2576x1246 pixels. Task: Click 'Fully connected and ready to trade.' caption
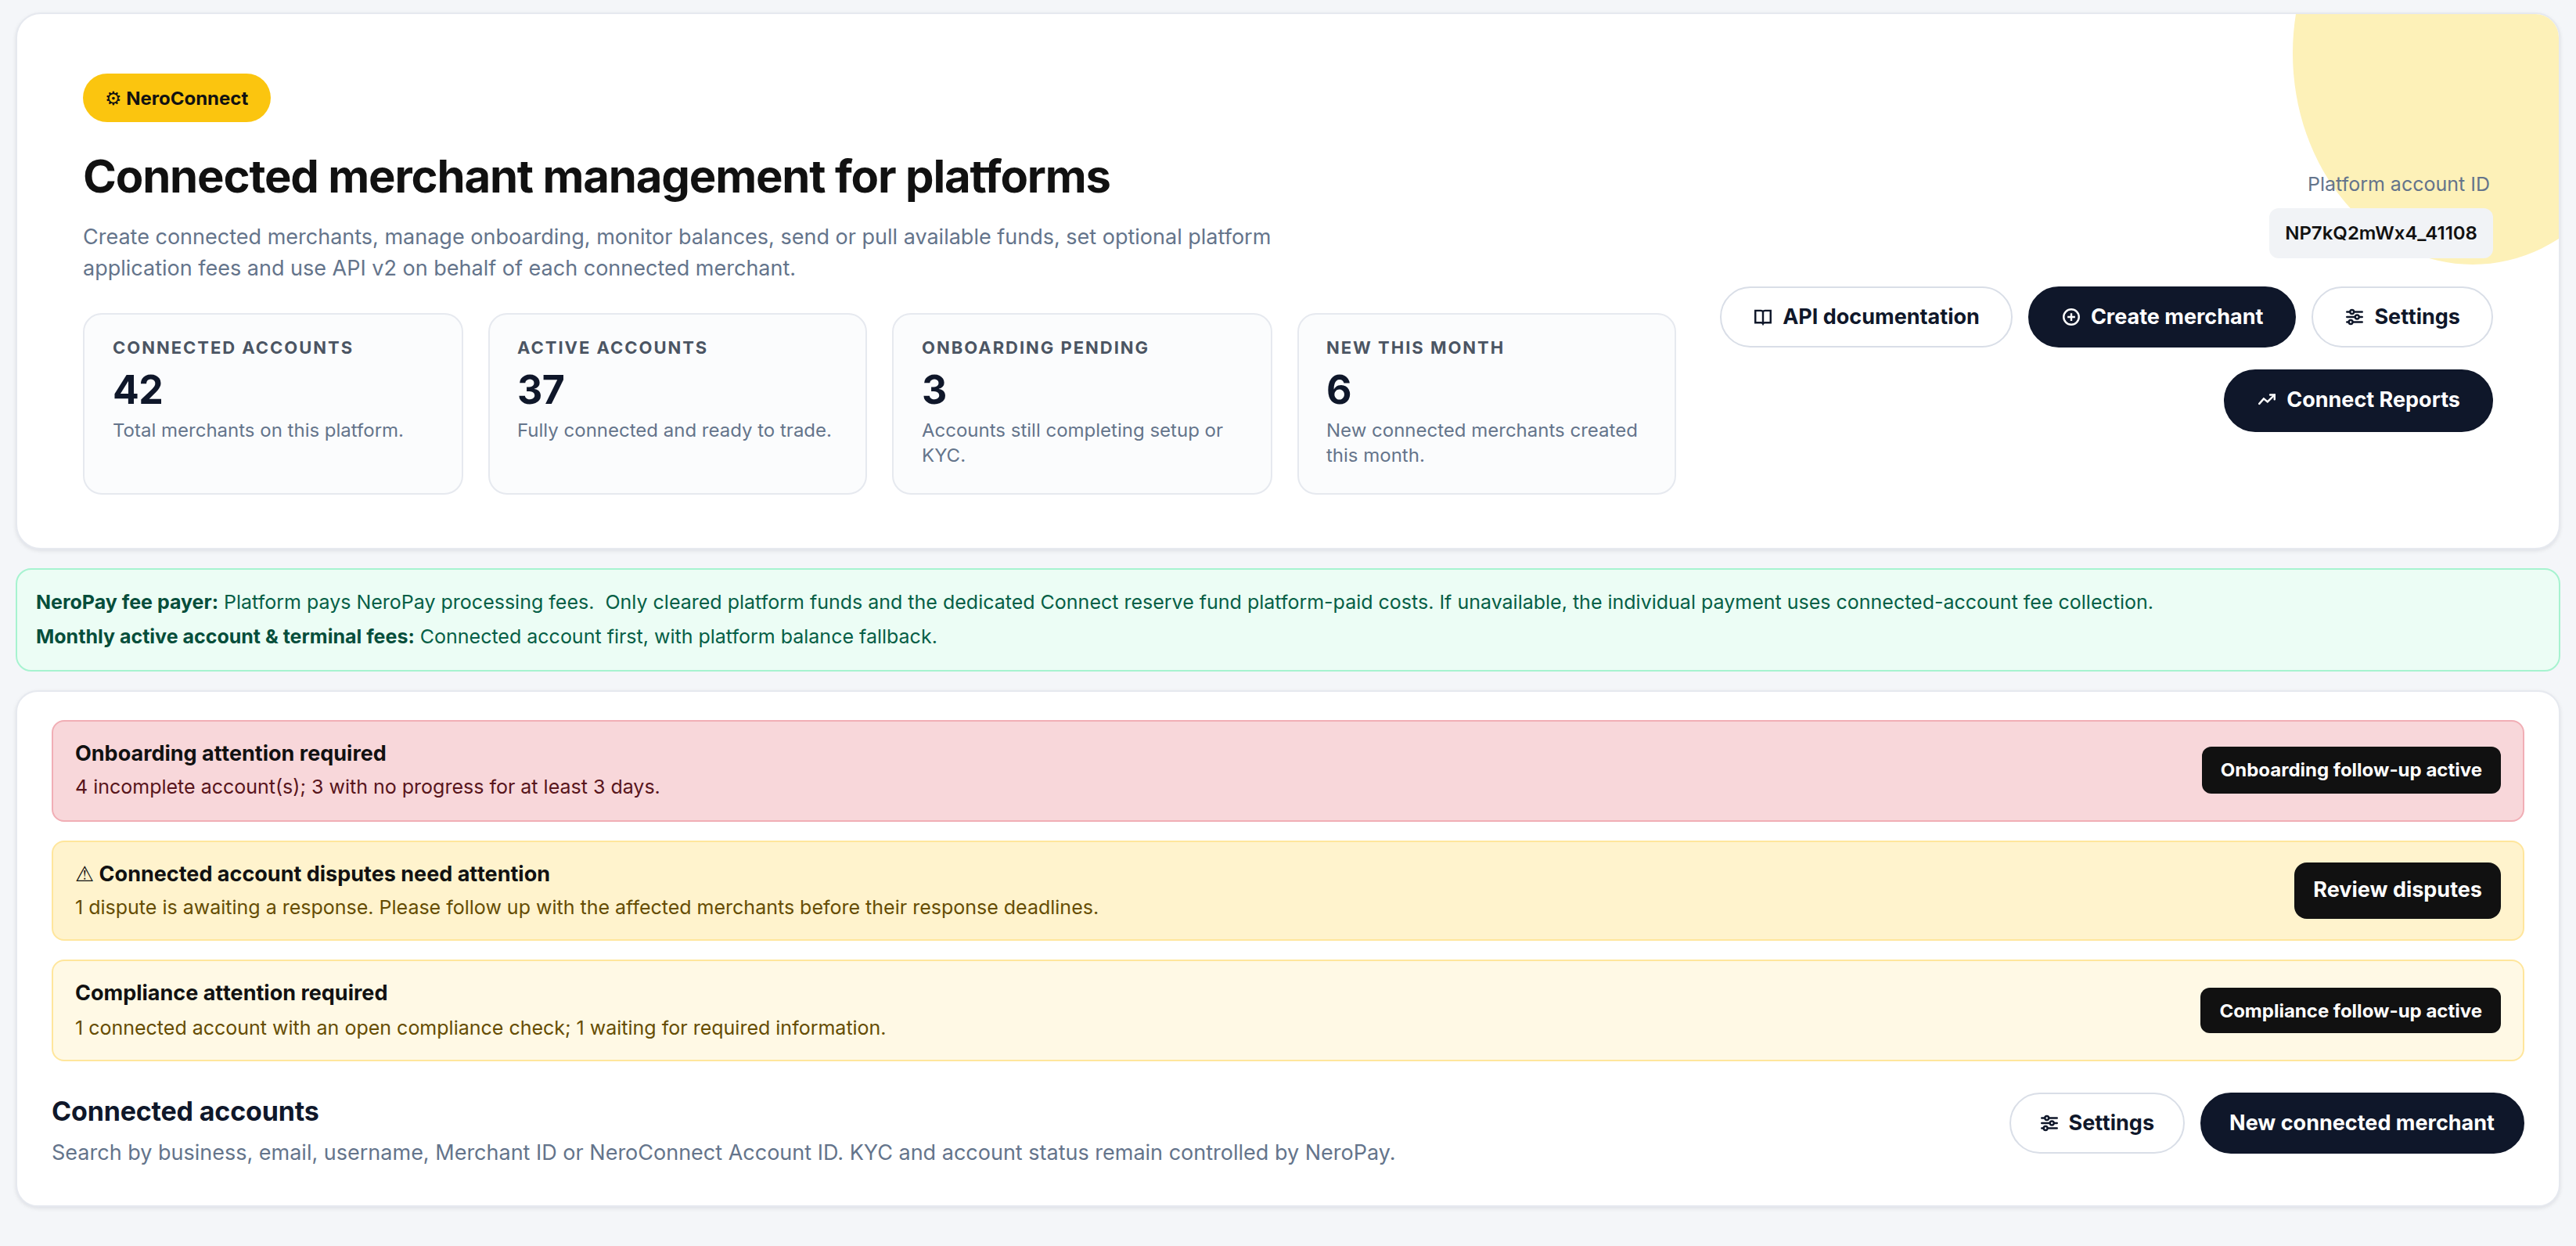tap(674, 430)
